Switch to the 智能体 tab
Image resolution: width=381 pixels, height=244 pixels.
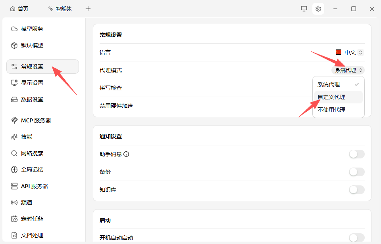coord(60,9)
